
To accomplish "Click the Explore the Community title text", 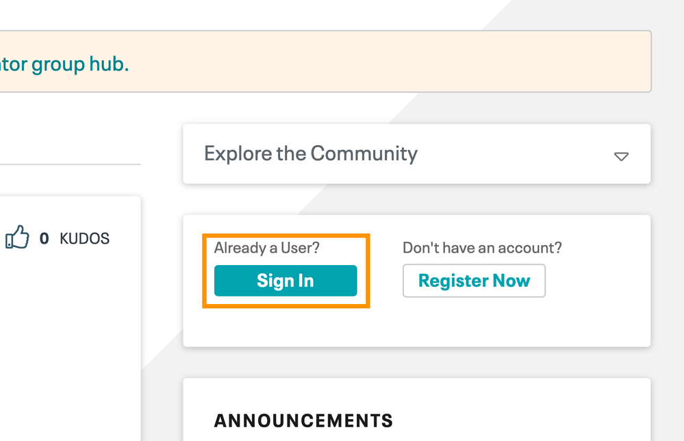I will tap(310, 153).
